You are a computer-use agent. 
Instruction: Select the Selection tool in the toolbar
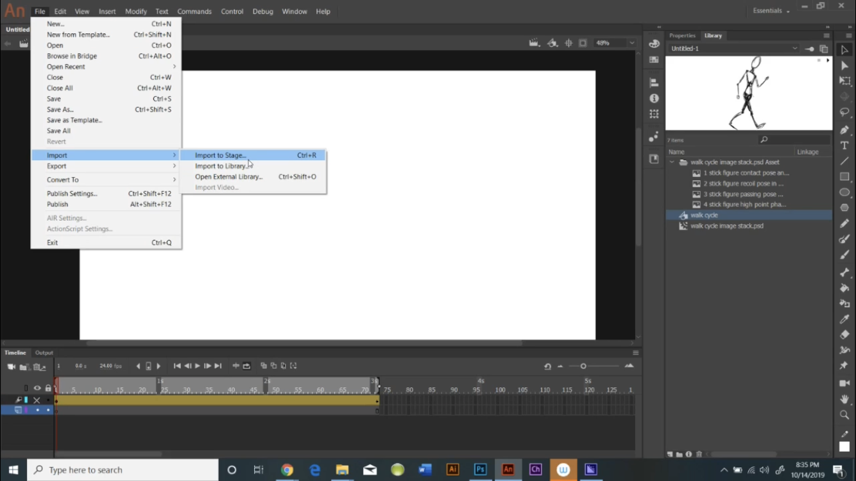pos(844,49)
